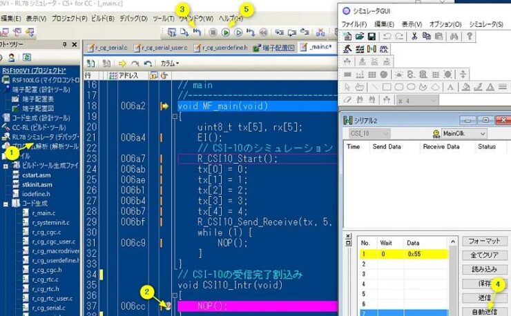
Task: Click the 全てクリア clear all button
Action: (x=485, y=255)
